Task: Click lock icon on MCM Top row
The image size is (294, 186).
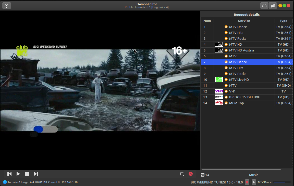Action: (x=226, y=103)
